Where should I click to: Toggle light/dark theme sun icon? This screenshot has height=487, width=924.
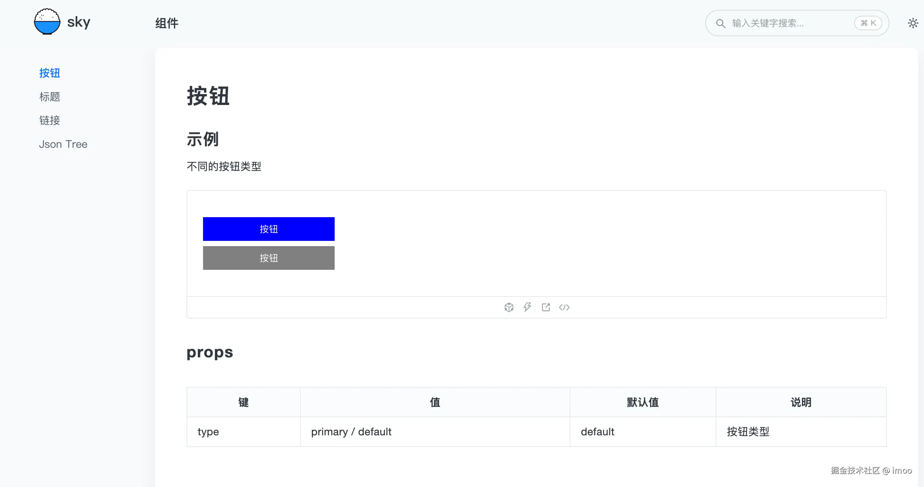[x=913, y=23]
